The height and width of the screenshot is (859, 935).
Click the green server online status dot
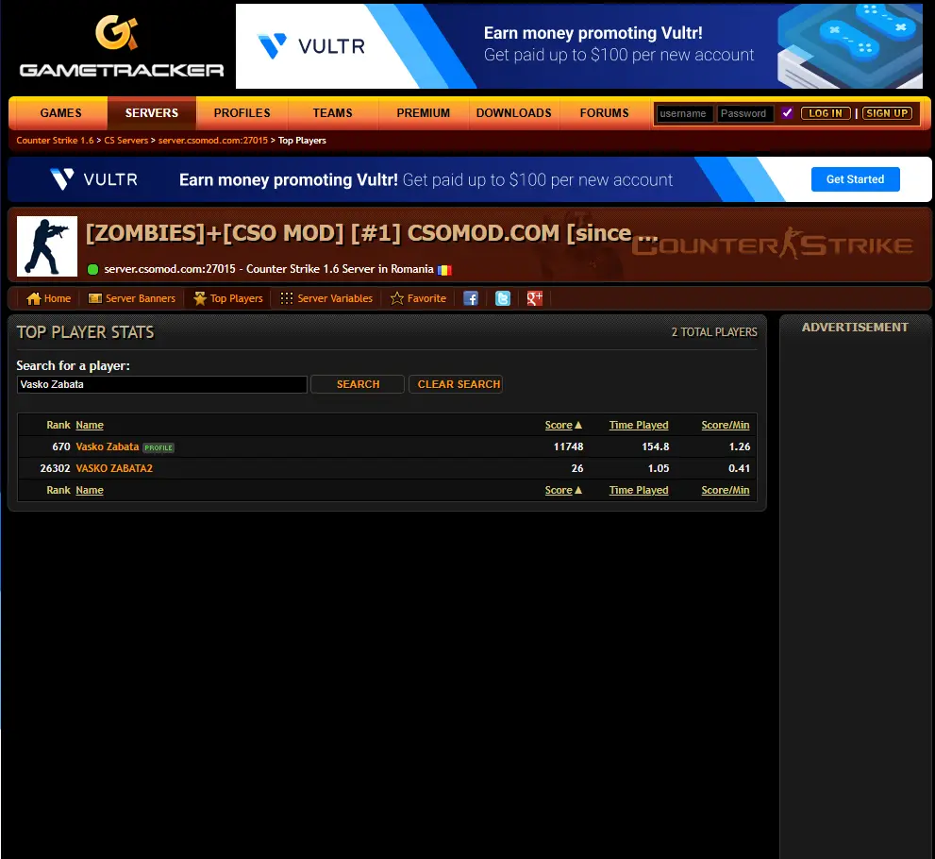coord(92,269)
